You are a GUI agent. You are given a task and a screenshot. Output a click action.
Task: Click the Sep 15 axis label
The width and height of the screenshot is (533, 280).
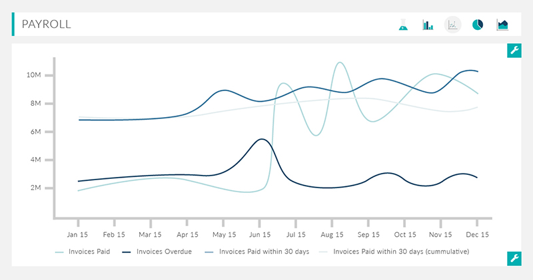click(x=368, y=235)
